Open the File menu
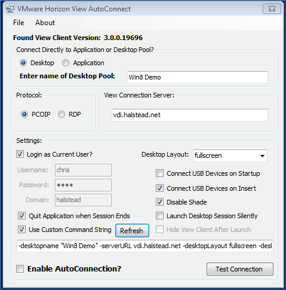 [x=19, y=23]
